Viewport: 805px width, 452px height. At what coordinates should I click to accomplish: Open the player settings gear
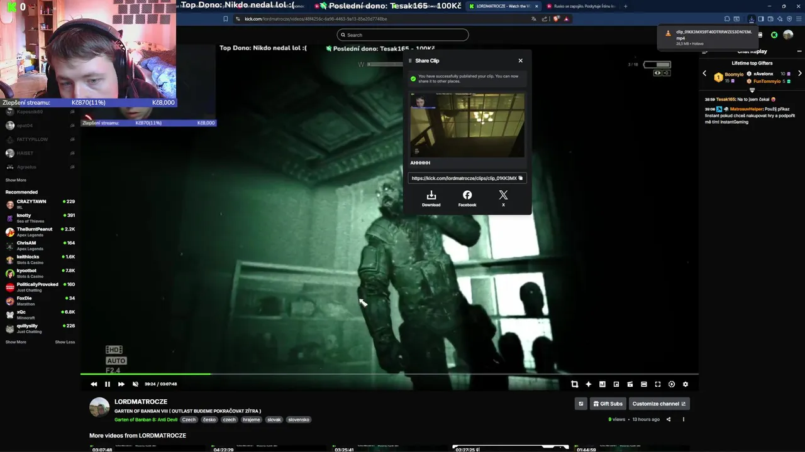pos(686,384)
